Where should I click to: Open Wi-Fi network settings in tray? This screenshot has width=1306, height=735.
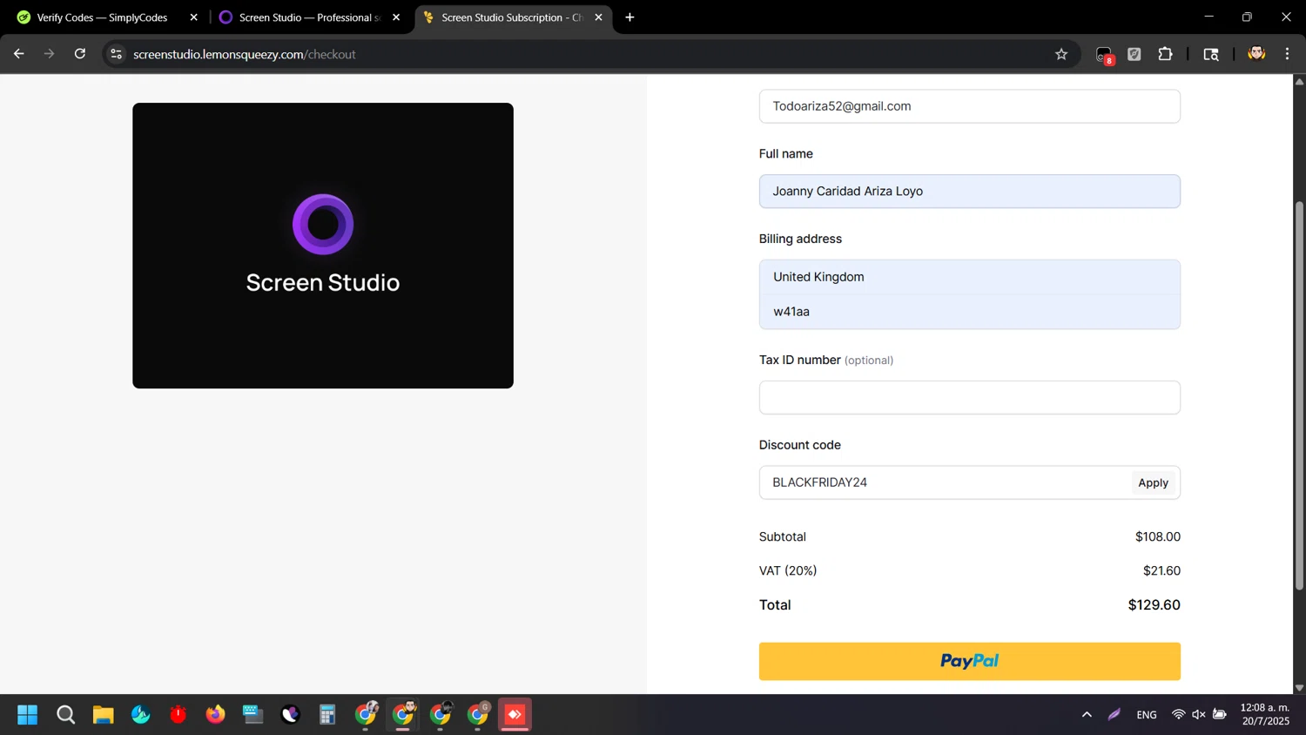click(1178, 715)
